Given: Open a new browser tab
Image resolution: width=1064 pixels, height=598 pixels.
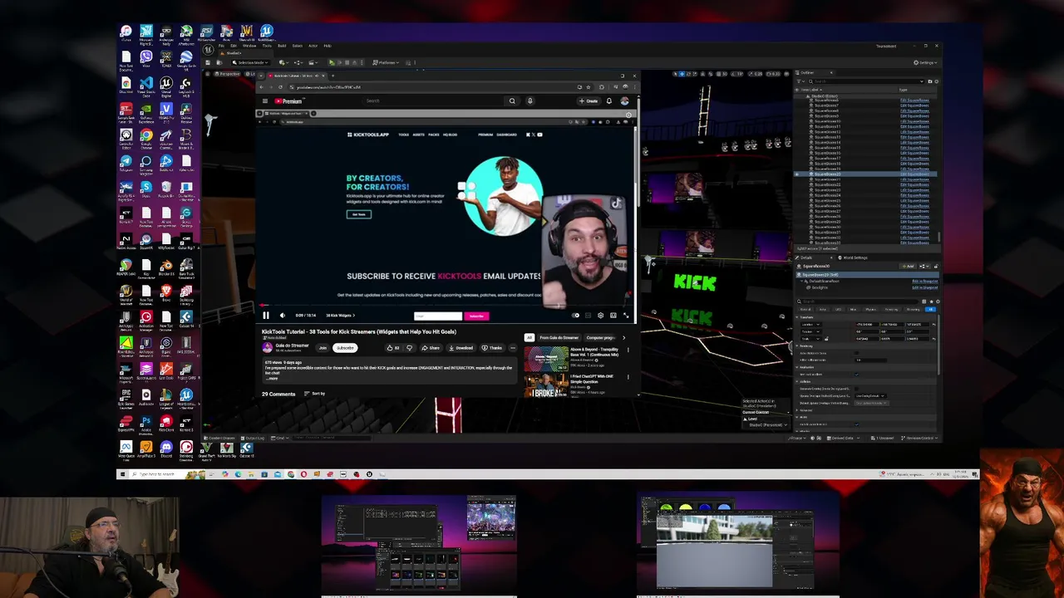Looking at the screenshot, I should tap(332, 76).
